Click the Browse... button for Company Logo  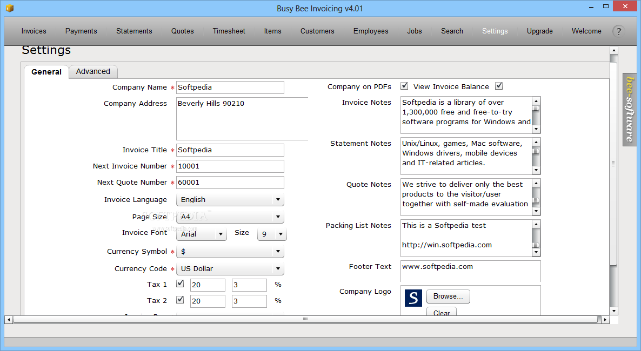448,296
